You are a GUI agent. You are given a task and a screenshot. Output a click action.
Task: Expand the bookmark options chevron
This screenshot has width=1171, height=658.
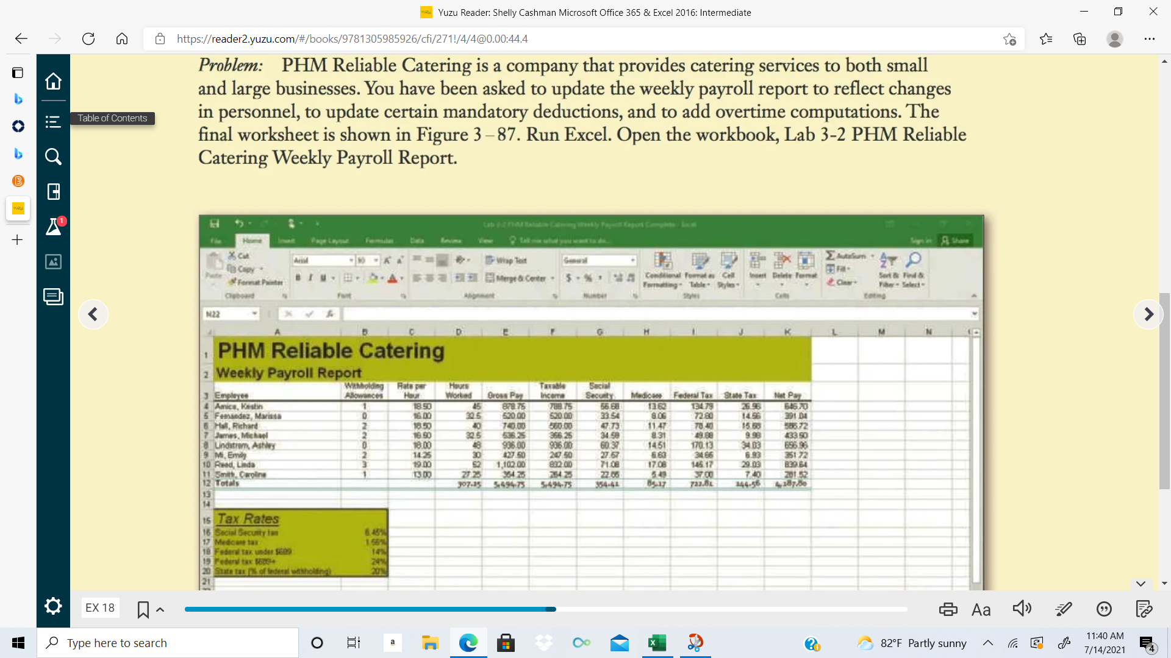(x=160, y=609)
